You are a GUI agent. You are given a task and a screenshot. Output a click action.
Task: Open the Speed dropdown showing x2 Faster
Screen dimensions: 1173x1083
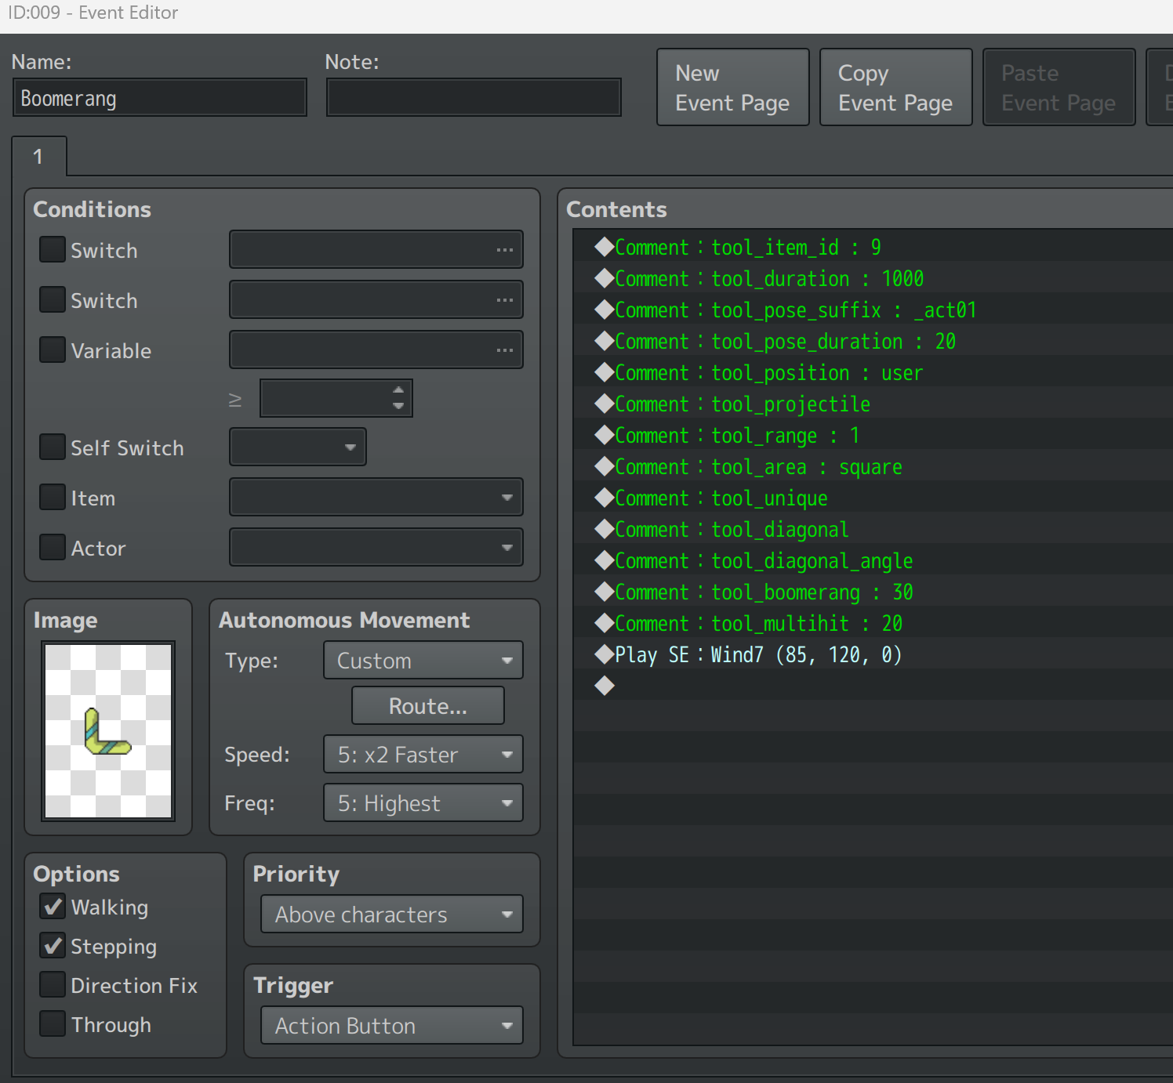click(423, 755)
